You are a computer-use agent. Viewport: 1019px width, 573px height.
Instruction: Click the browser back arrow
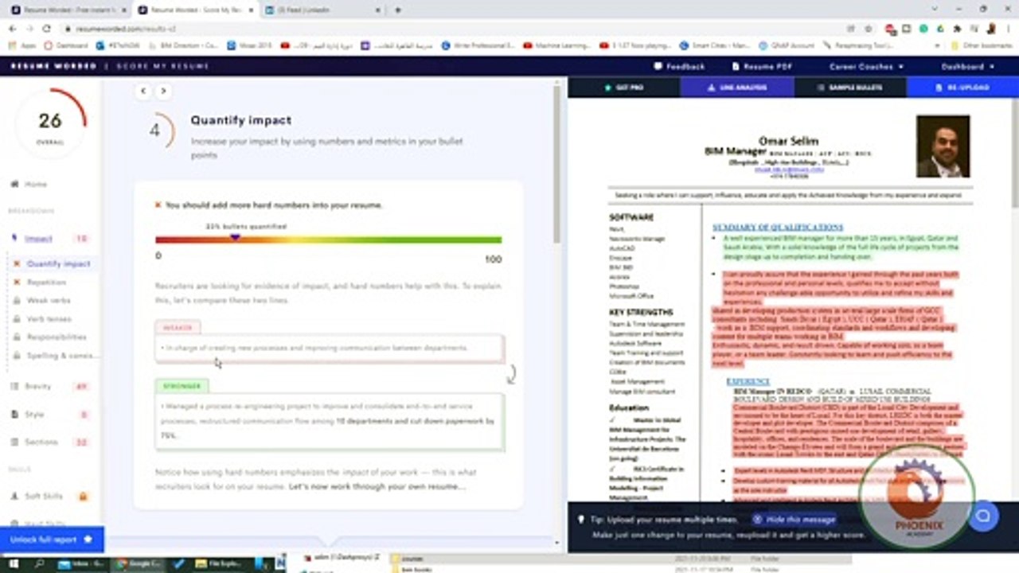click(12, 29)
